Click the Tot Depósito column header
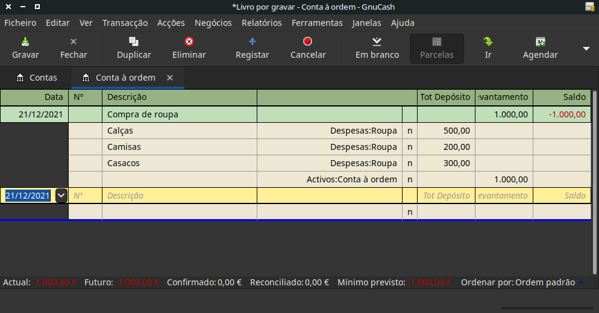Screen dimensions: 599x313 point(446,98)
